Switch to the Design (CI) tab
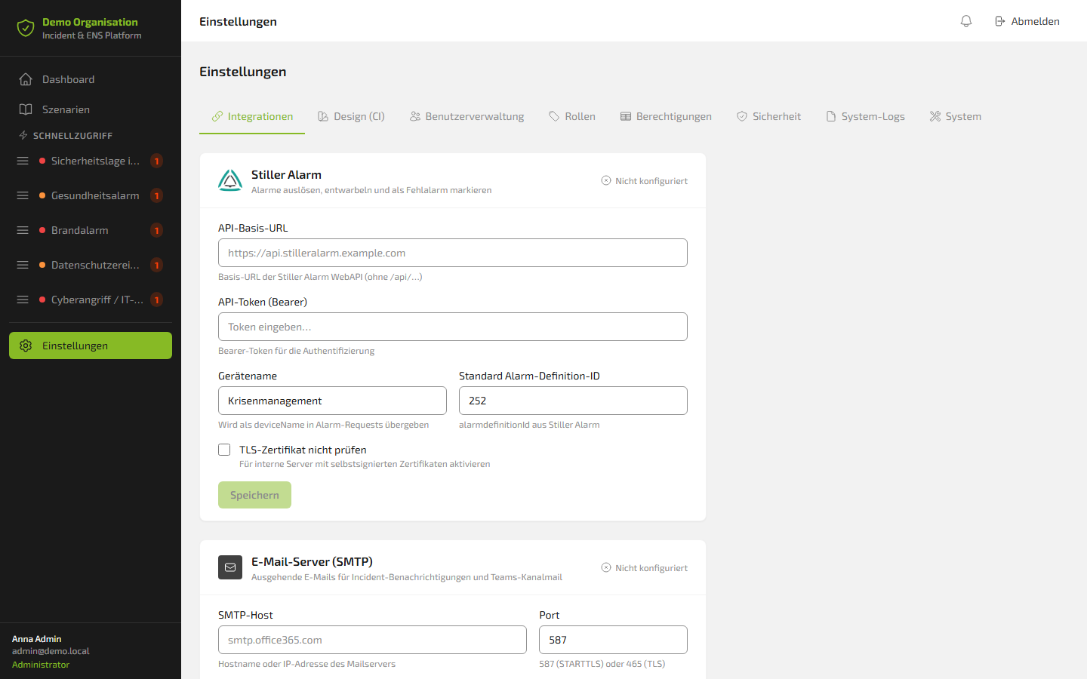This screenshot has height=679, width=1087. pyautogui.click(x=351, y=116)
